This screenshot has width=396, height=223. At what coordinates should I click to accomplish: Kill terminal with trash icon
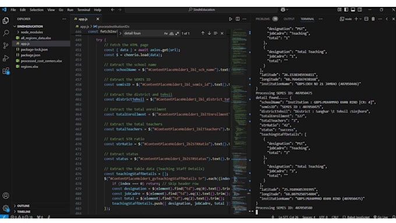point(373,19)
